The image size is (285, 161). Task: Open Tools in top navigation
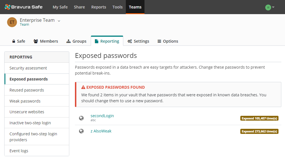[x=117, y=7]
